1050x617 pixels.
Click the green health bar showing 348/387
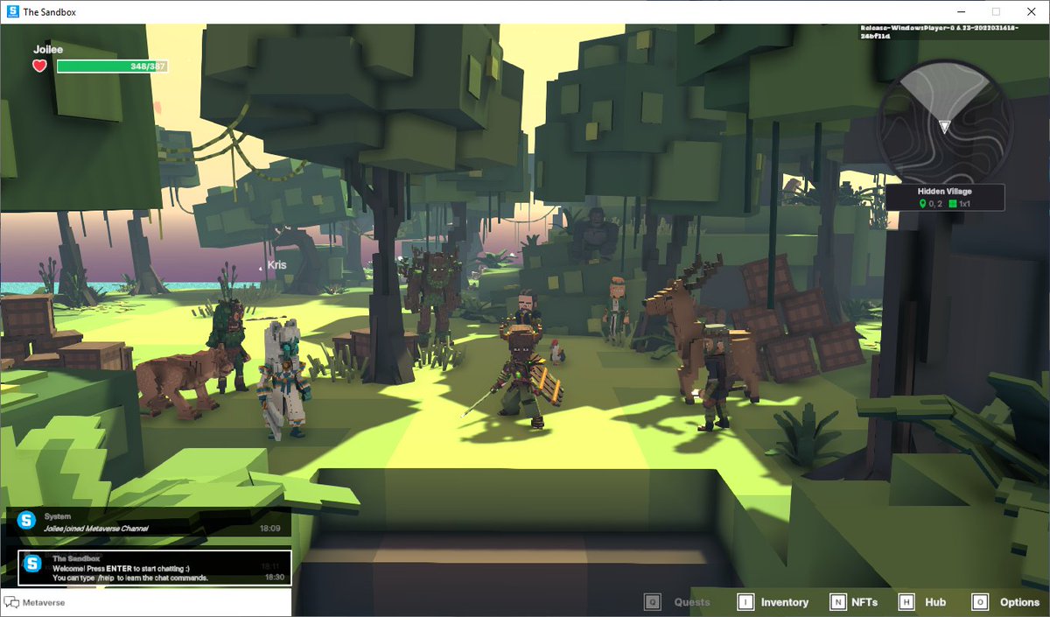(111, 67)
